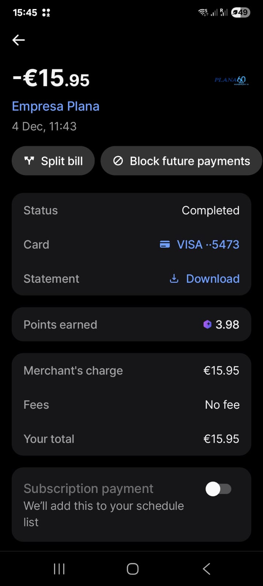Tap the battery indicator in status bar
This screenshot has height=586, width=263.
(x=240, y=12)
